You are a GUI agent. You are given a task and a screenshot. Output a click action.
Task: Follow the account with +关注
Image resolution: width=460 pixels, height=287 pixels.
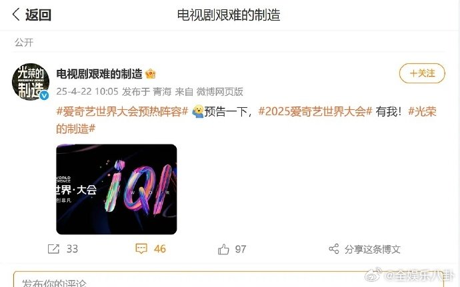[422, 73]
